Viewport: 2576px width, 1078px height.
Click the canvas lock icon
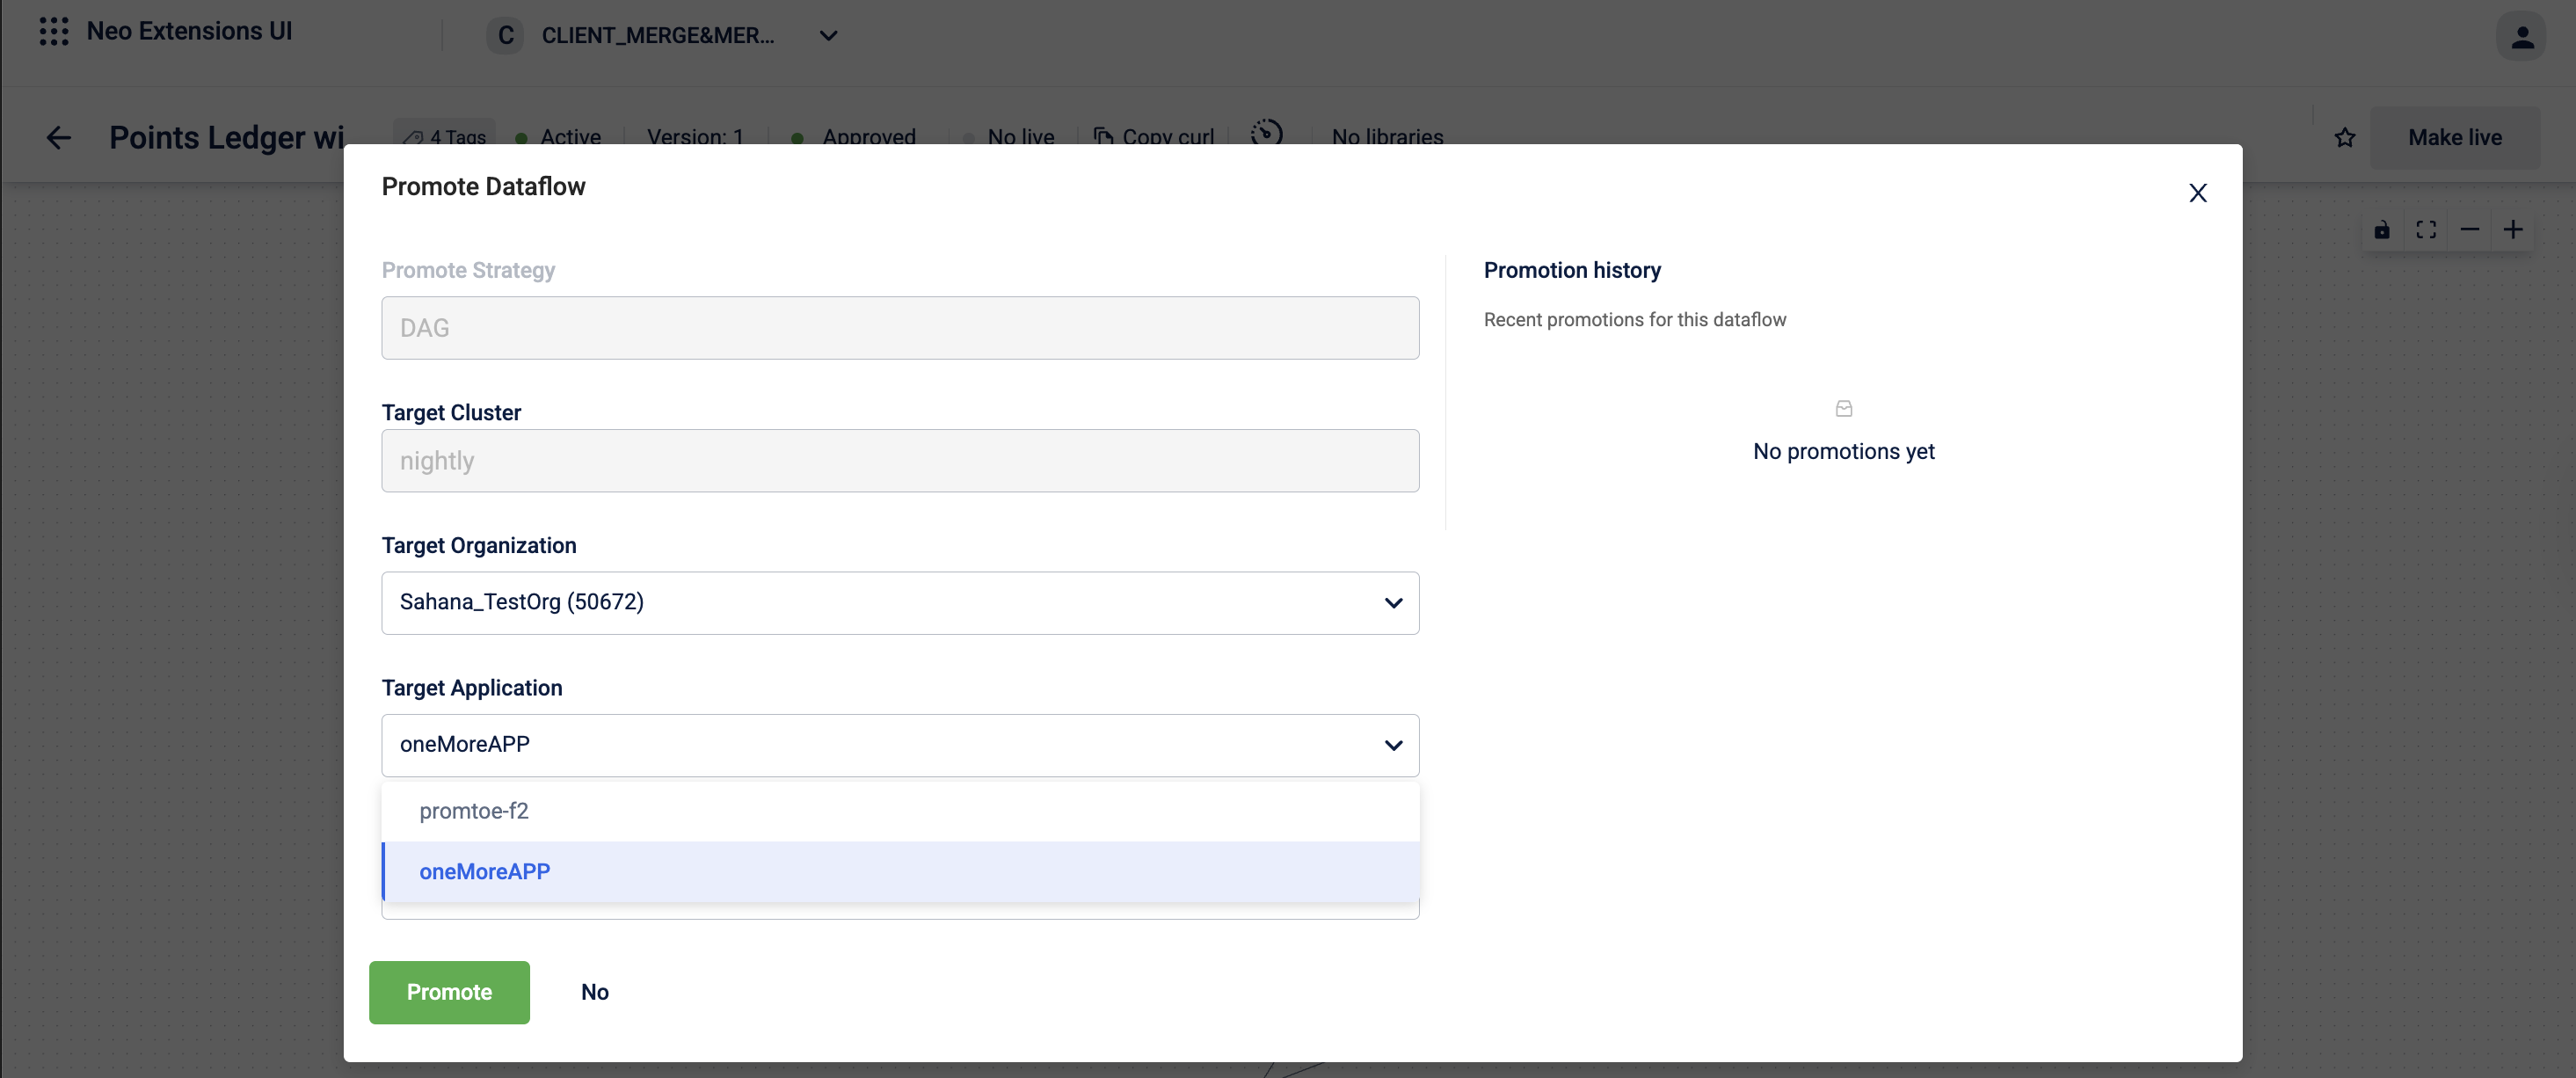[2382, 230]
